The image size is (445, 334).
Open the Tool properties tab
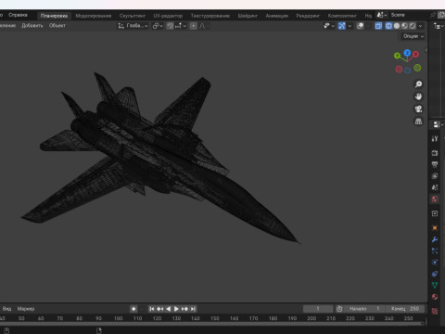pyautogui.click(x=435, y=138)
